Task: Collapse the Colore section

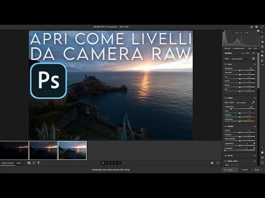Action: (225, 98)
